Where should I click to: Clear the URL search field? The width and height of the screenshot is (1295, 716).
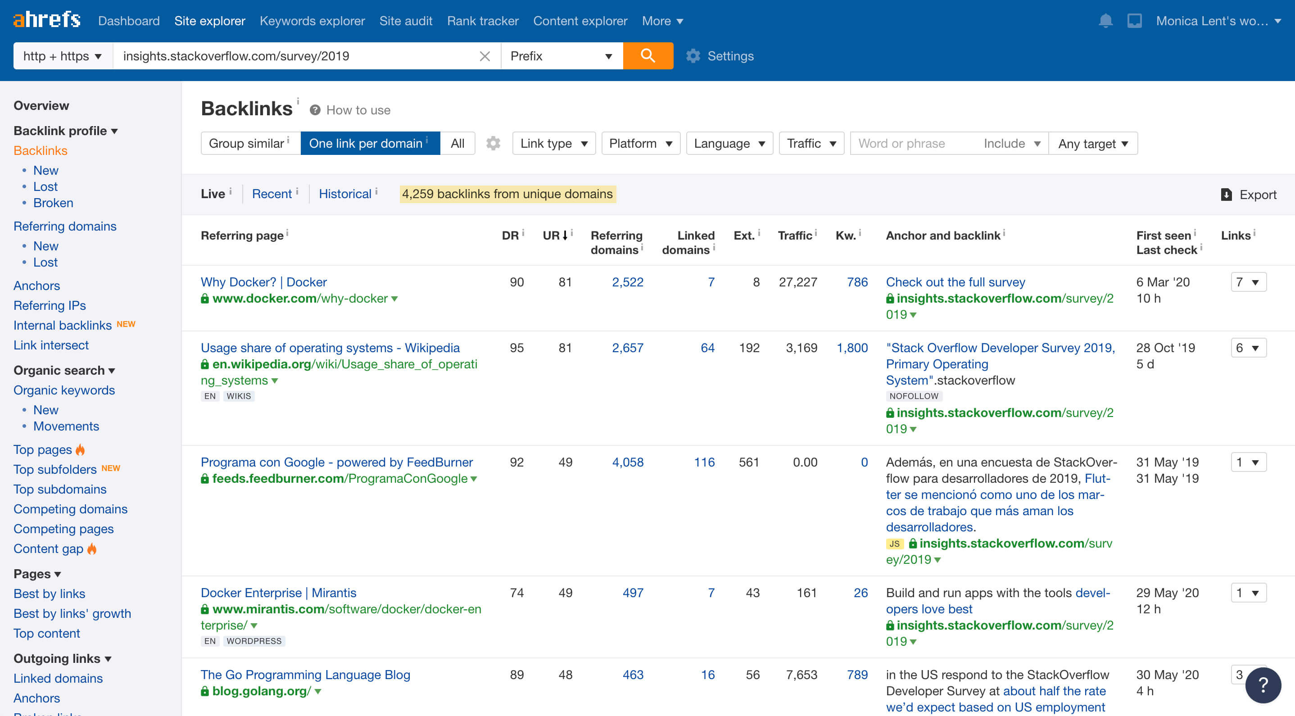point(484,56)
